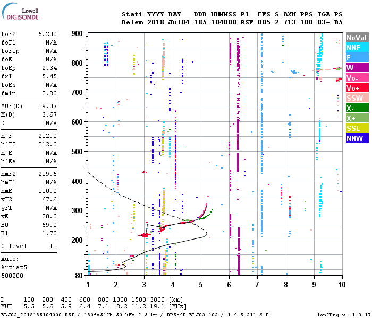The width and height of the screenshot is (372, 318).
Task: Click the D distance 3000 in table
Action: (157, 299)
